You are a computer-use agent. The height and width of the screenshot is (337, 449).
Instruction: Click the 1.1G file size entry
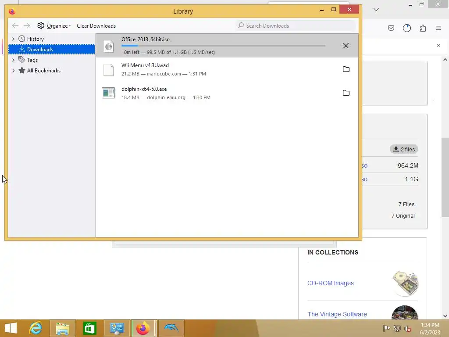point(411,179)
